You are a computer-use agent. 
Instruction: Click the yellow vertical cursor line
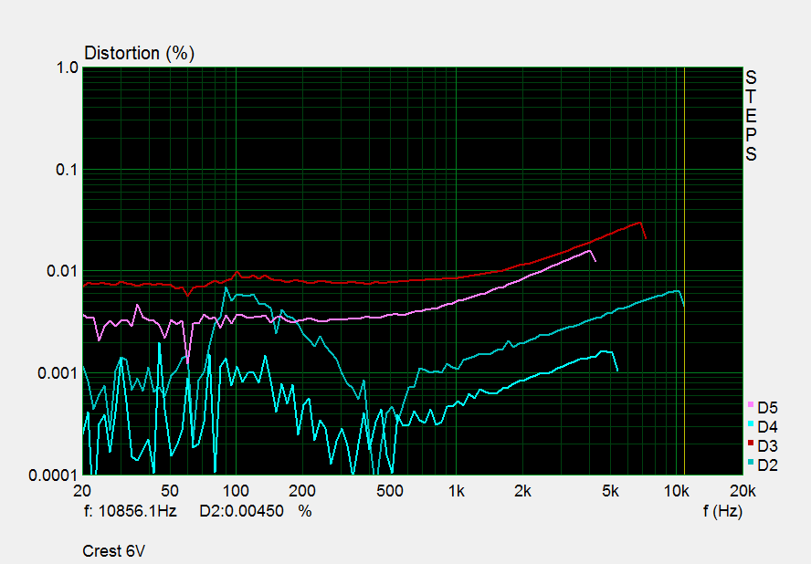(684, 271)
